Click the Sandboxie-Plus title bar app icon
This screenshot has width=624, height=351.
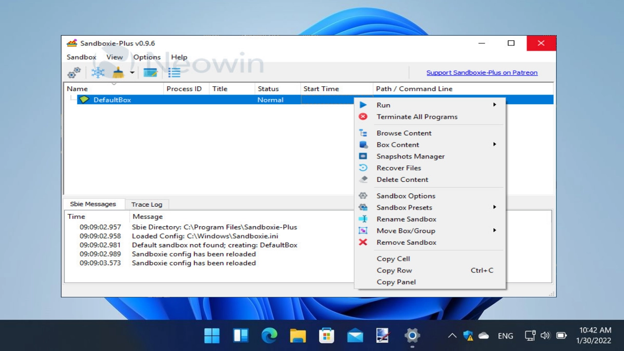coord(72,43)
